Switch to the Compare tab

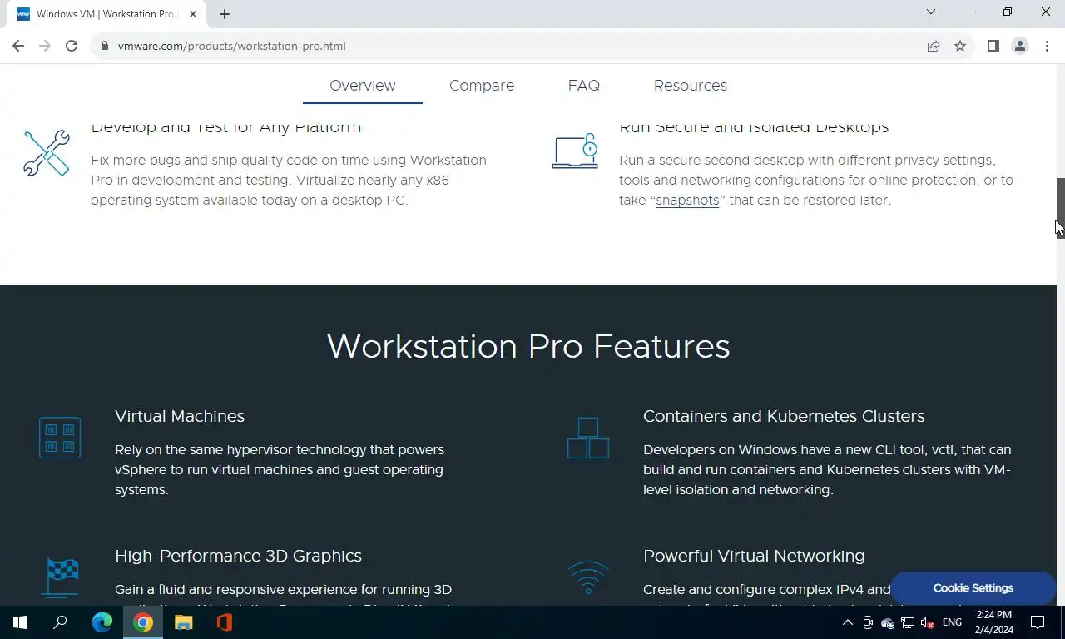[x=482, y=86]
